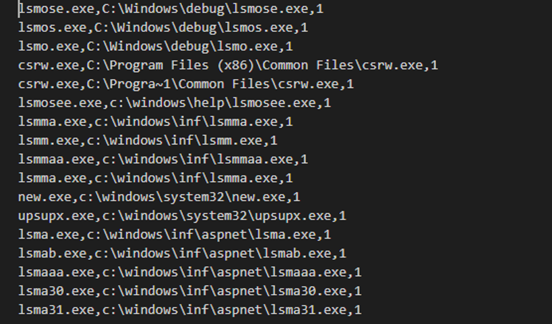Click the first lsmma.exe inf line
The height and width of the screenshot is (324, 552).
click(x=155, y=121)
